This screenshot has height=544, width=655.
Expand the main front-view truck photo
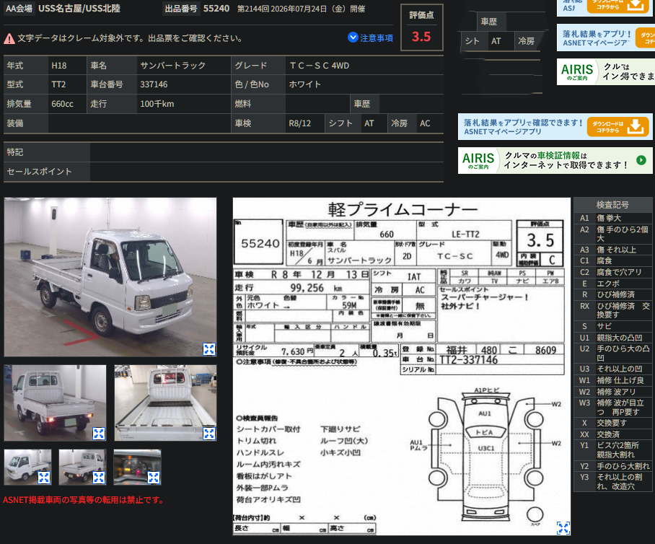pyautogui.click(x=209, y=349)
